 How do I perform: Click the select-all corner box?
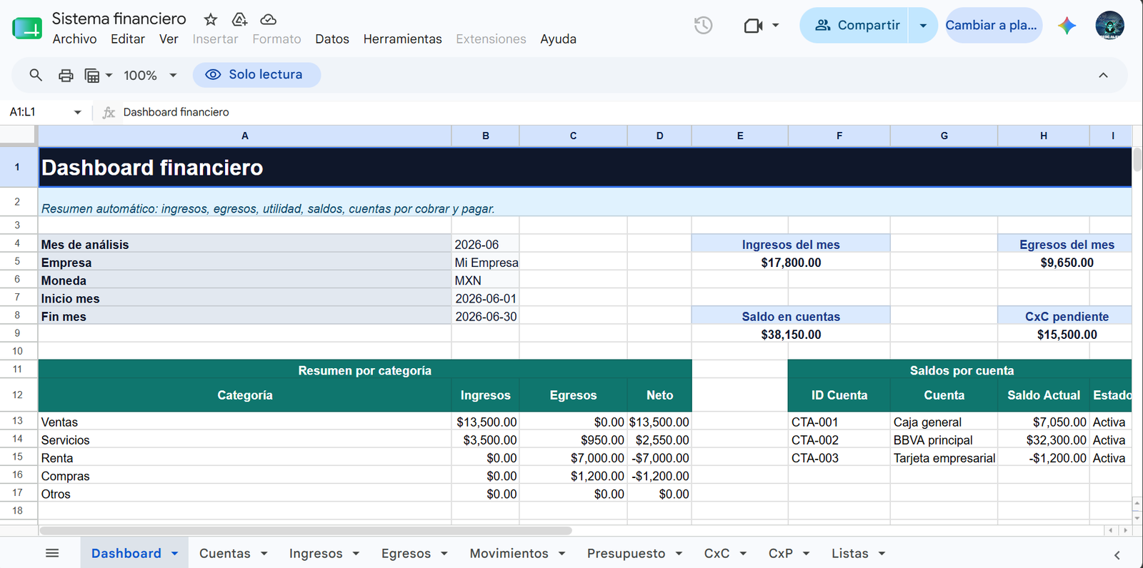click(18, 135)
